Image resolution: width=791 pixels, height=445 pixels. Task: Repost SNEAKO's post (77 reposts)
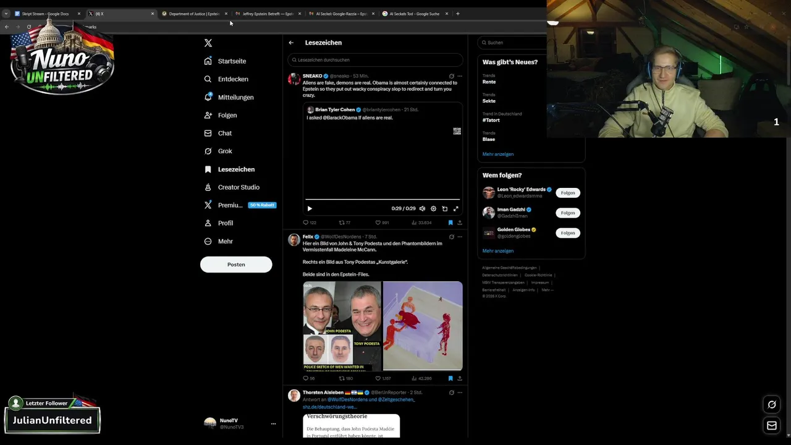[x=345, y=222]
